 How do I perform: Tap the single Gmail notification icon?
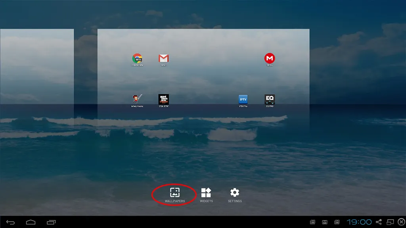tap(325, 222)
